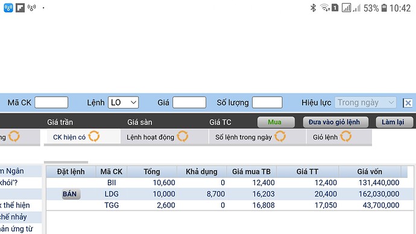Click market price 17,050 for TGG

tap(326, 205)
